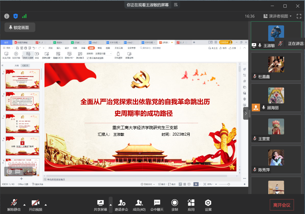Open the 邀请参会 invite icon

pyautogui.click(x=121, y=205)
